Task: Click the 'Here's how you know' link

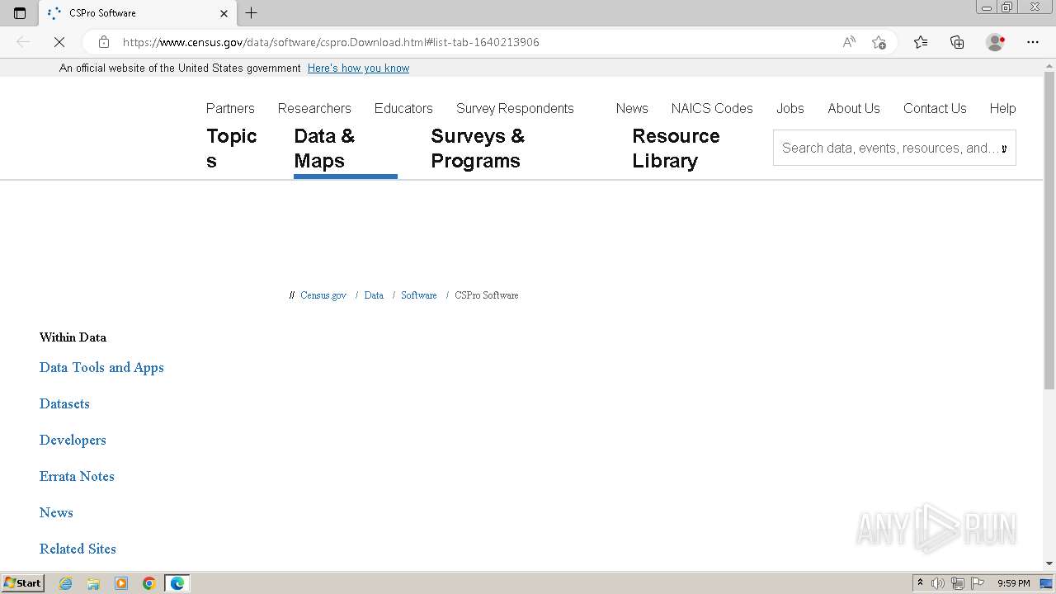Action: [x=358, y=68]
